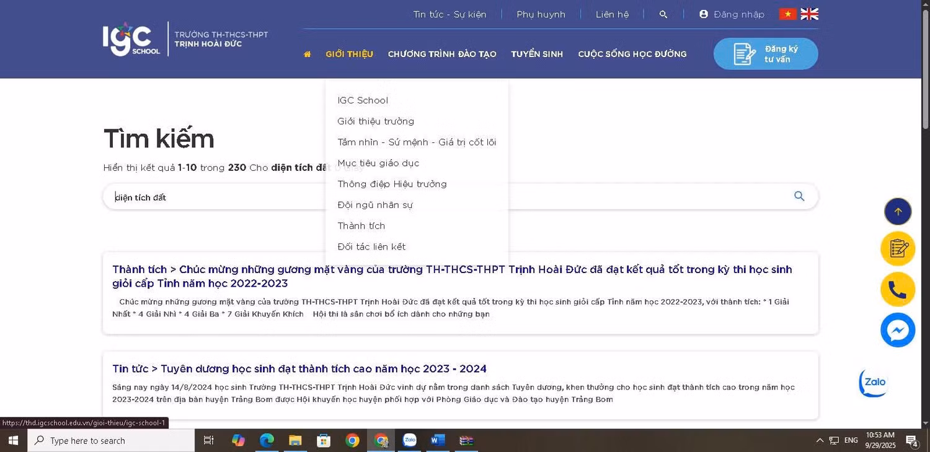Open the Messenger chat icon

898,330
